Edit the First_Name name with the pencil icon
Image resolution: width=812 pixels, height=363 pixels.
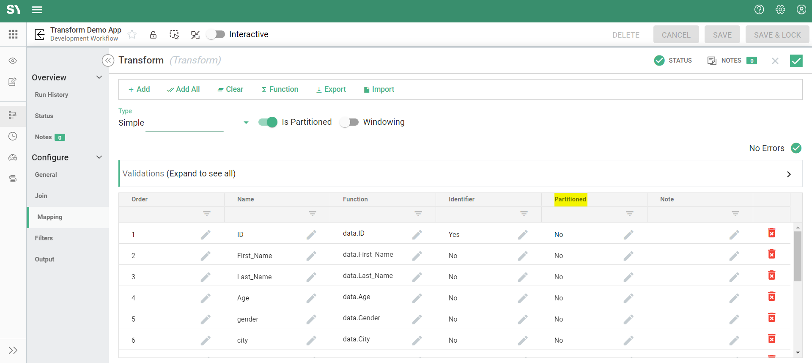(311, 256)
